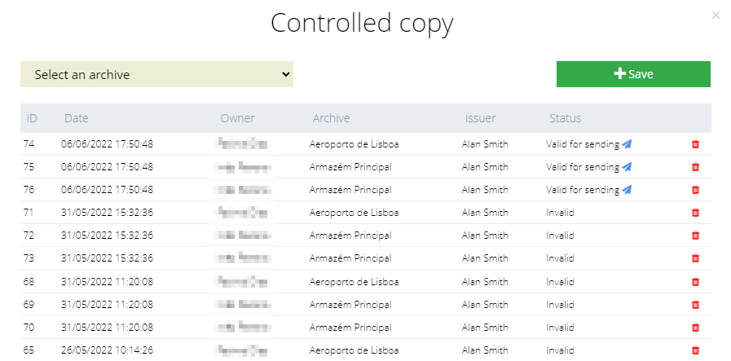Delete the row with ID 70
This screenshot has width=731, height=361.
coord(695,328)
